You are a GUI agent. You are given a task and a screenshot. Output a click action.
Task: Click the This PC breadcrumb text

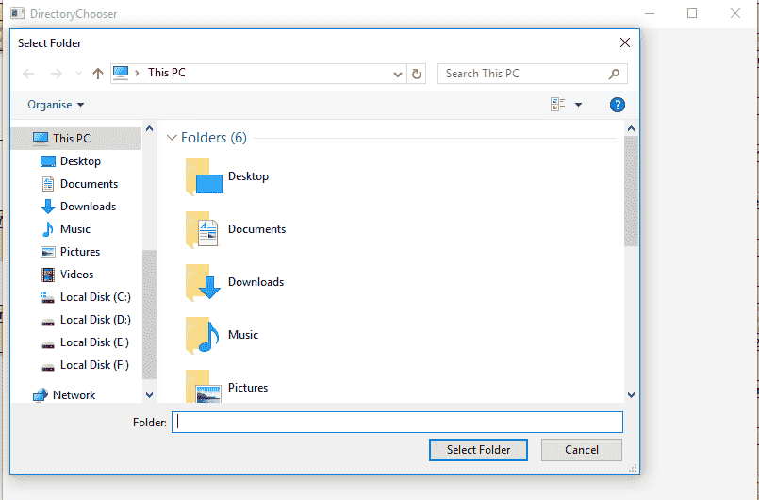pos(167,73)
